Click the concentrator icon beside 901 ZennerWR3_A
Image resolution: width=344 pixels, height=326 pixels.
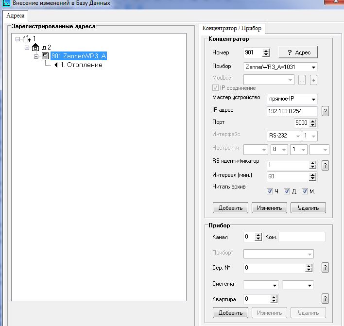pyautogui.click(x=45, y=56)
